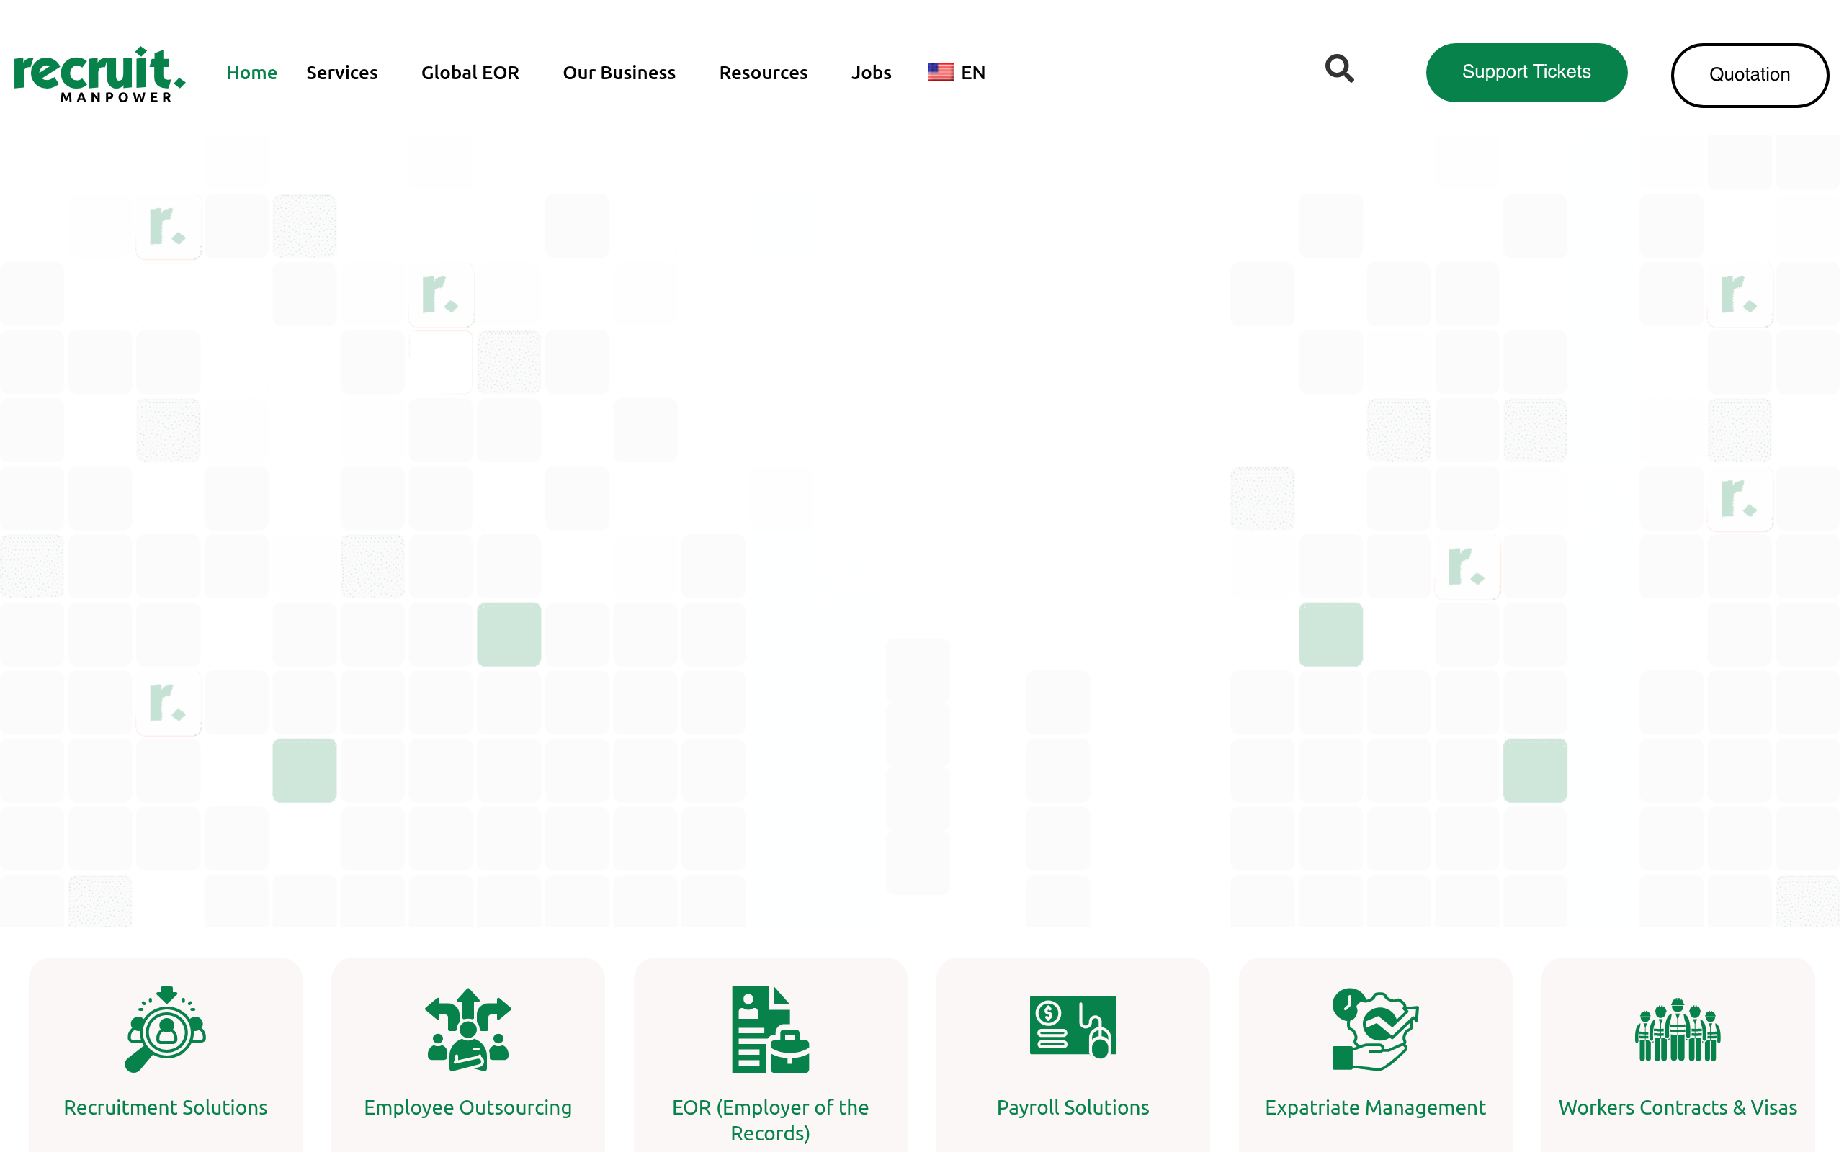Viewport: 1844px width, 1152px height.
Task: Expand the Our Business menu
Action: tap(619, 73)
